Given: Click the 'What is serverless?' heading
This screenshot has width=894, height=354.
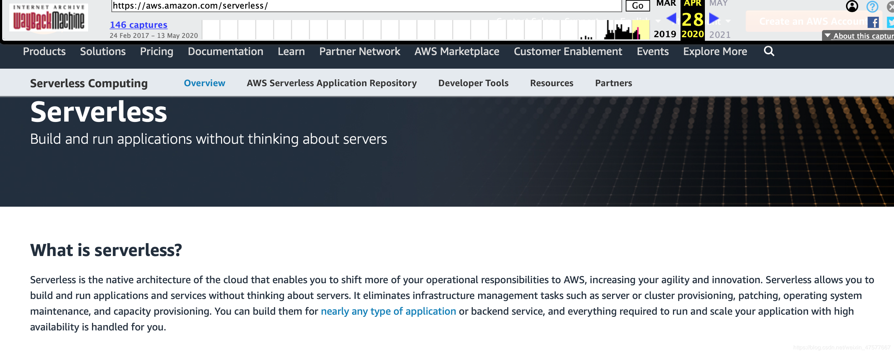Looking at the screenshot, I should 106,250.
